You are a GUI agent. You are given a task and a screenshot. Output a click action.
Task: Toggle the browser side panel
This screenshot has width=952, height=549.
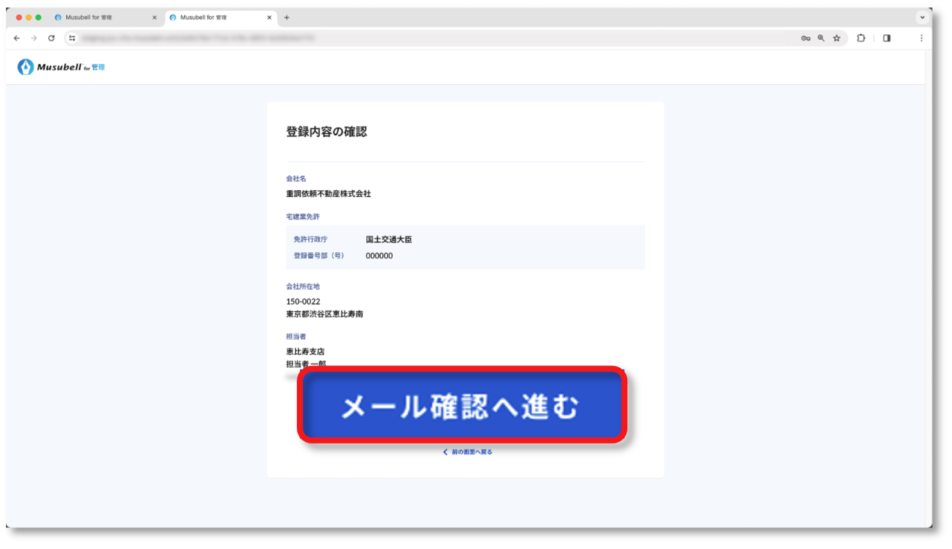[x=887, y=38]
